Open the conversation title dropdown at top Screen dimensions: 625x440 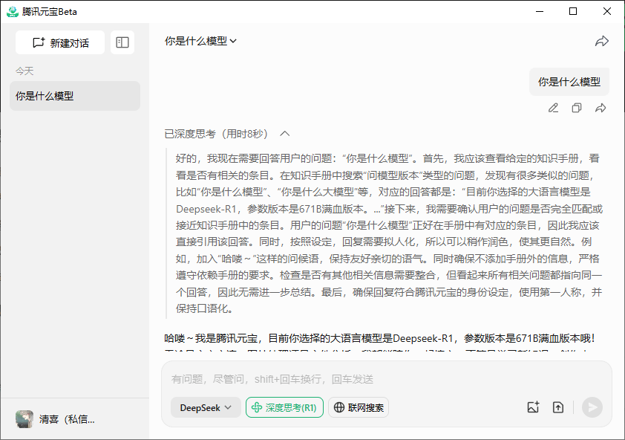[x=201, y=42]
